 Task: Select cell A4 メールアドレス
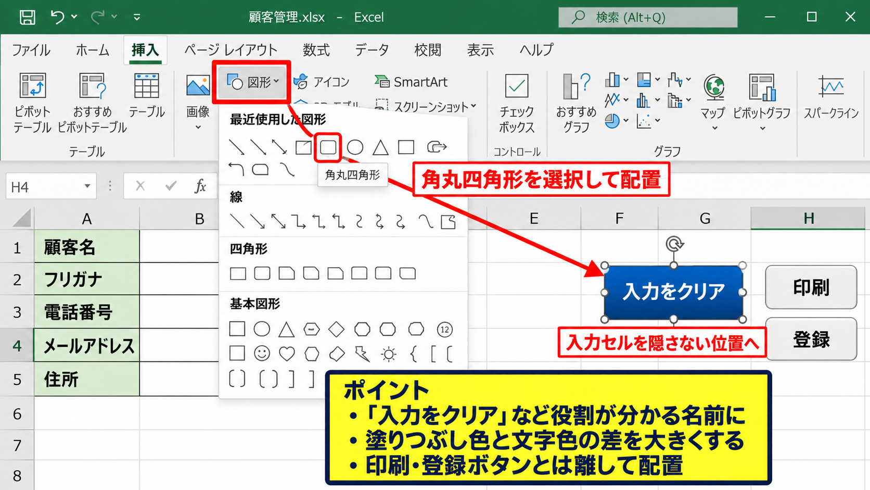pyautogui.click(x=87, y=345)
